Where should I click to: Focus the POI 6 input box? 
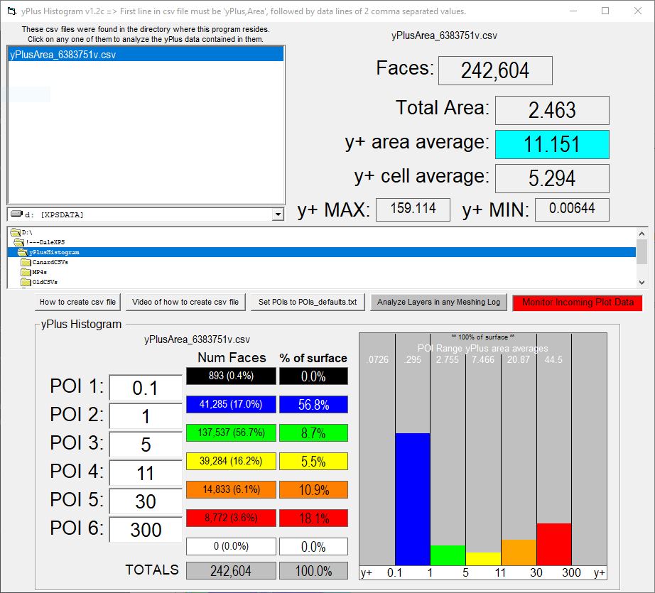[x=146, y=530]
